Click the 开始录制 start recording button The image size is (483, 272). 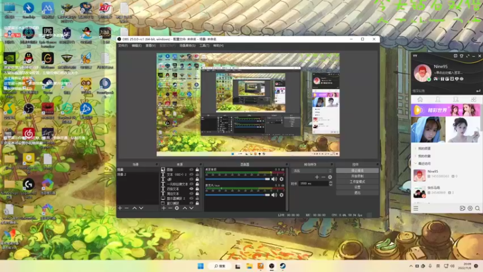[357, 176]
